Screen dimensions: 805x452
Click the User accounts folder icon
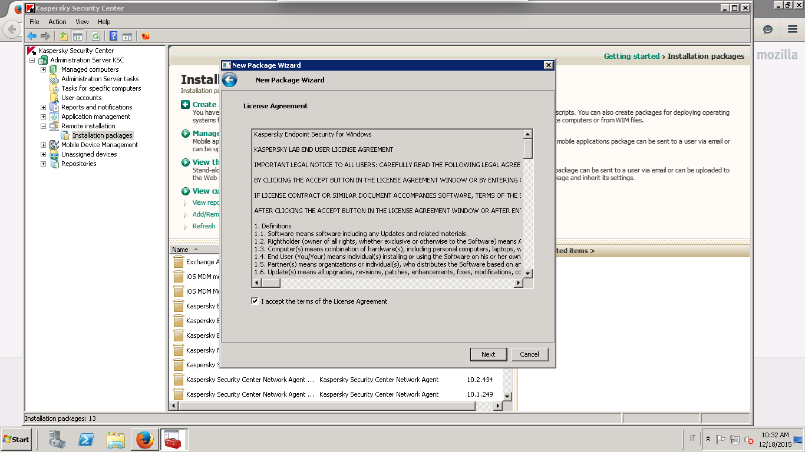point(54,98)
